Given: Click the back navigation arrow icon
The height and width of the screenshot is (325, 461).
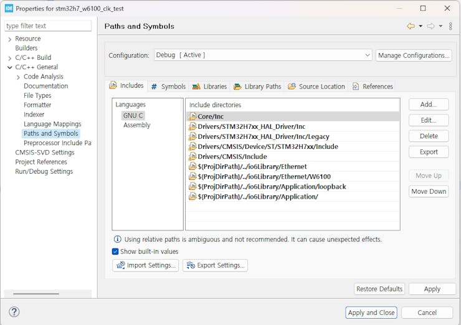Looking at the screenshot, I should [411, 26].
